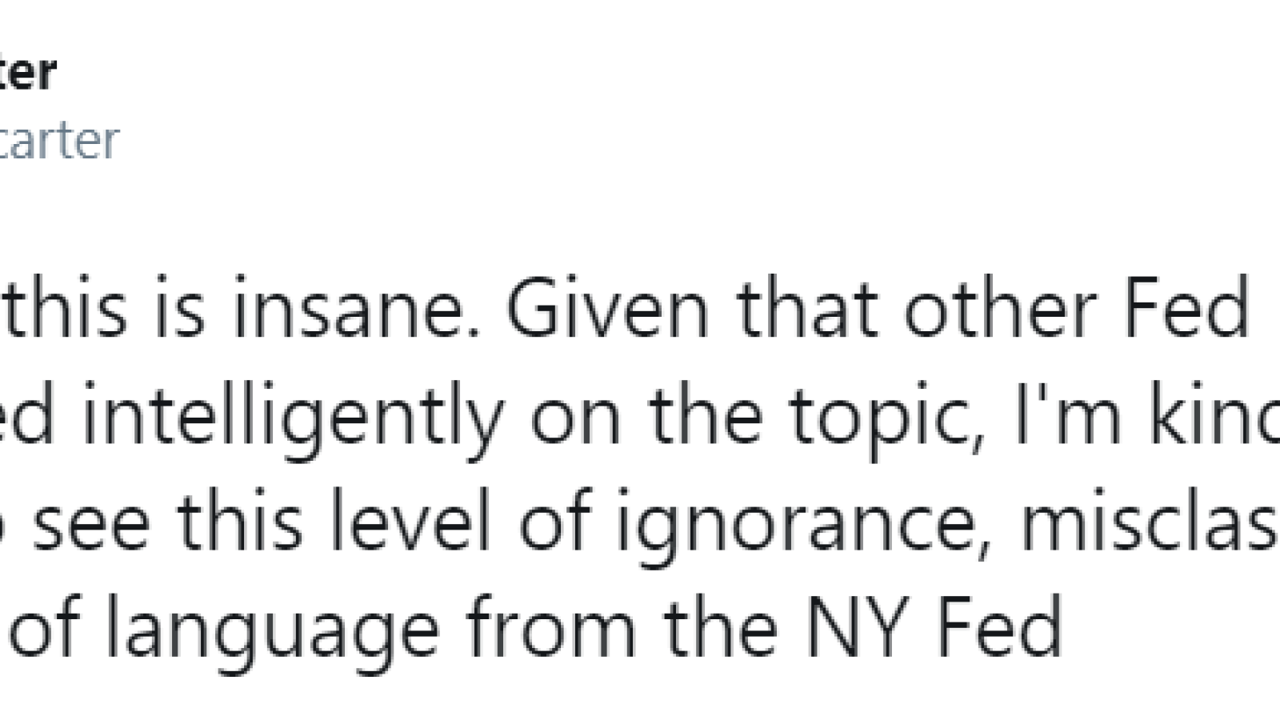
Task: Open the profile handle ending in "carter"
Action: 59,140
